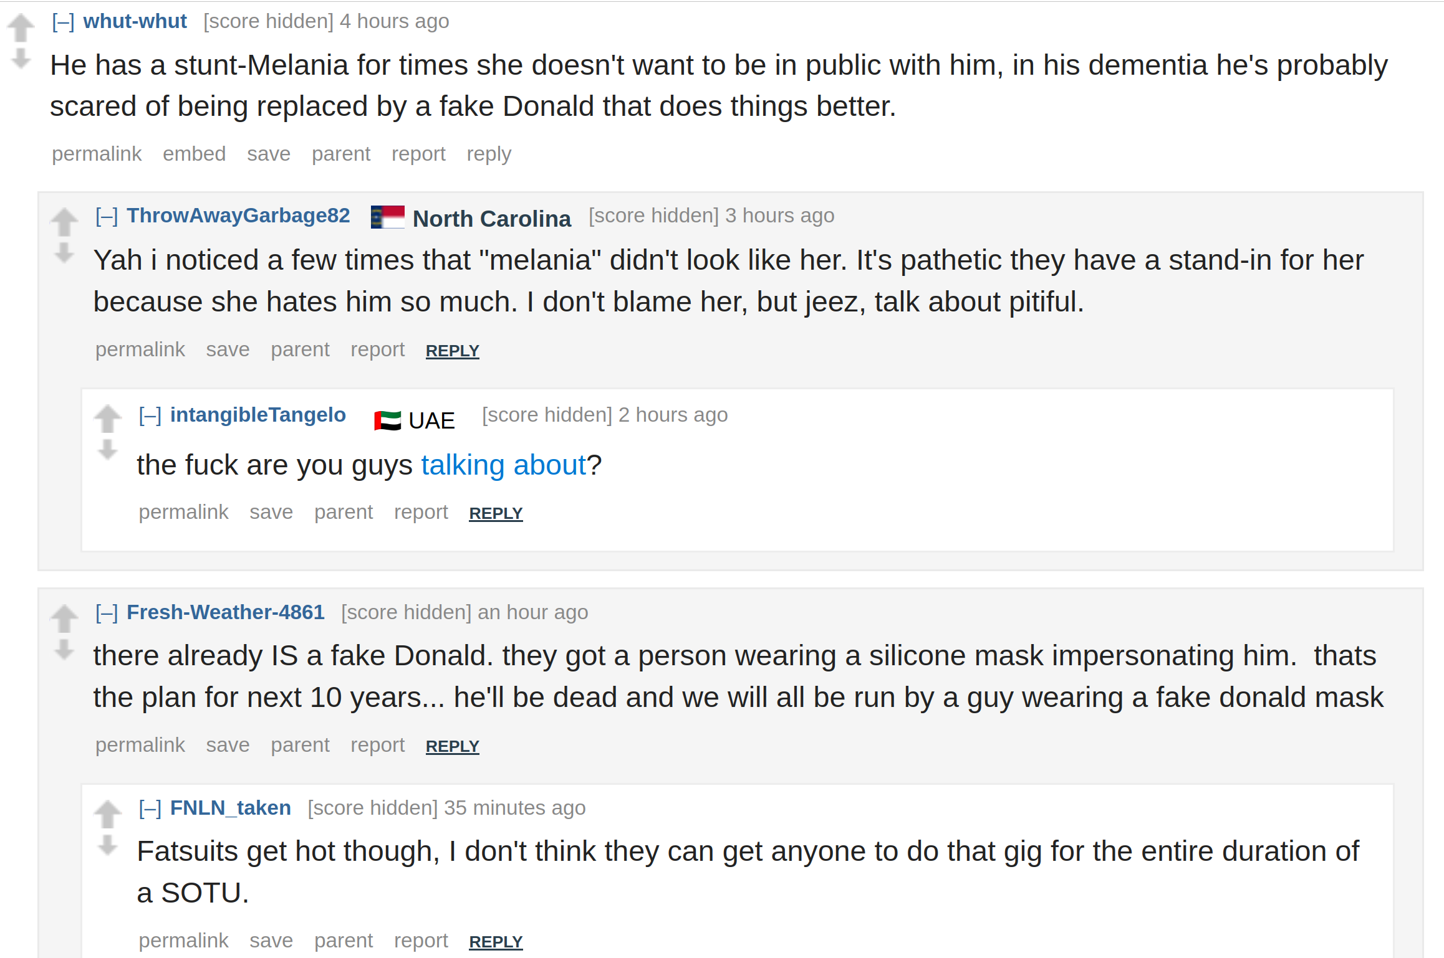
Task: Click embed under whut-whut's comment
Action: click(x=195, y=154)
